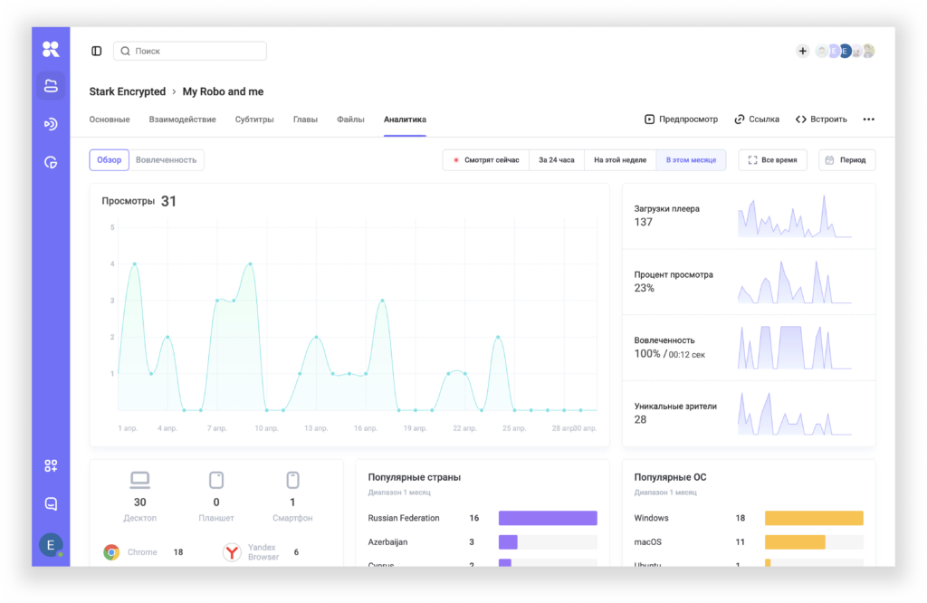Click the app logo in the sidebar
This screenshot has height=603, width=927.
51,50
